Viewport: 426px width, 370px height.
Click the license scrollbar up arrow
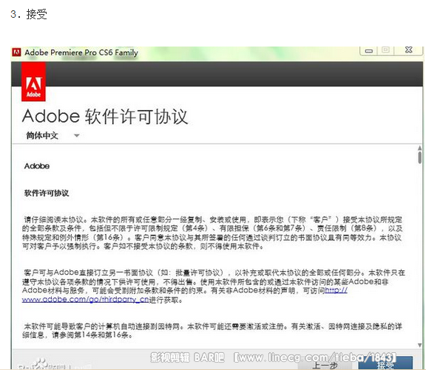click(420, 148)
